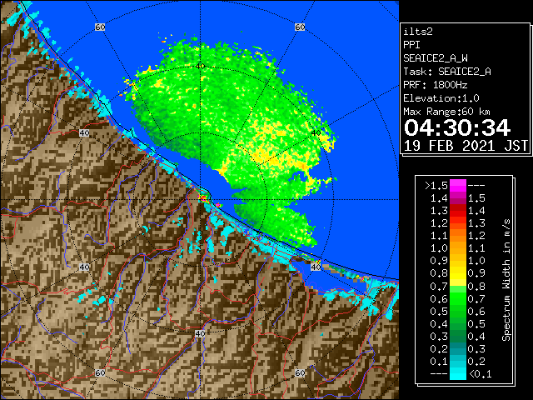Click the "40" range label north of the radar site

tap(200, 66)
